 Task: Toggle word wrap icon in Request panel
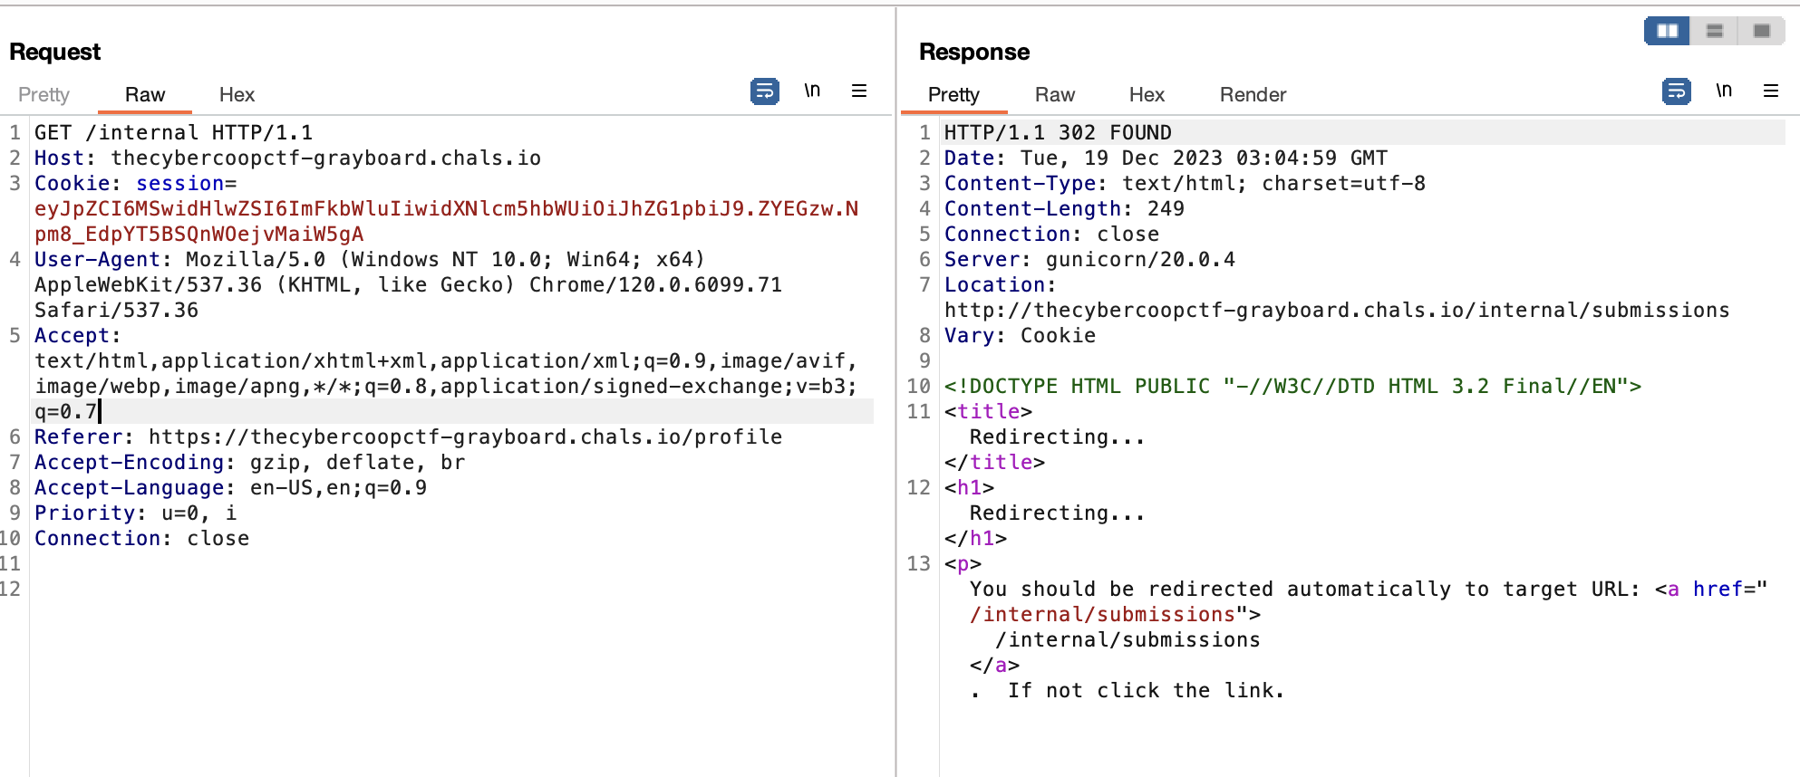tap(765, 91)
